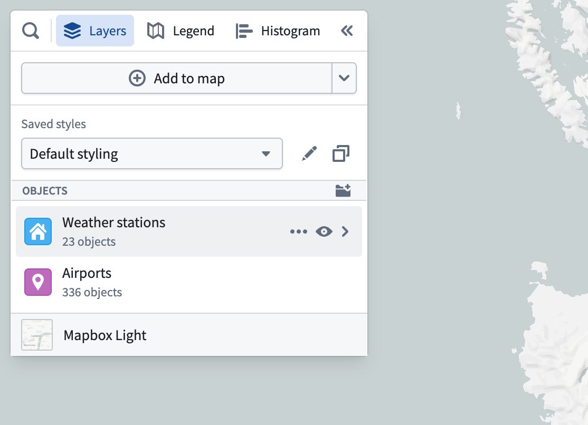Screen dimensions: 588x425
Task: Click the Mapbox Light basemap thumbnail
Action: click(x=37, y=335)
